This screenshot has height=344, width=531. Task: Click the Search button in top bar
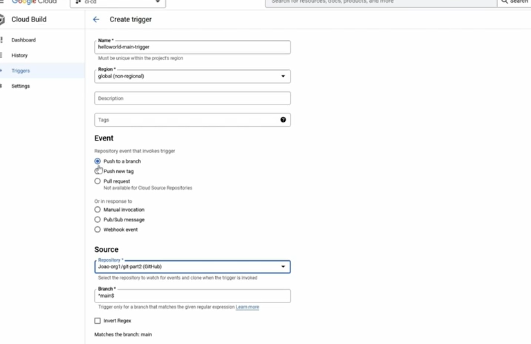(x=514, y=2)
